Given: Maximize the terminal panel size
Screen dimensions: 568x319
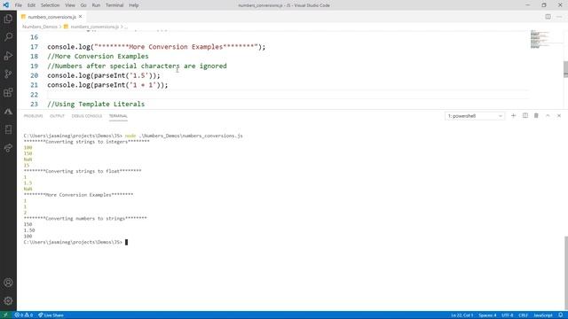Looking at the screenshot, I should coord(548,116).
